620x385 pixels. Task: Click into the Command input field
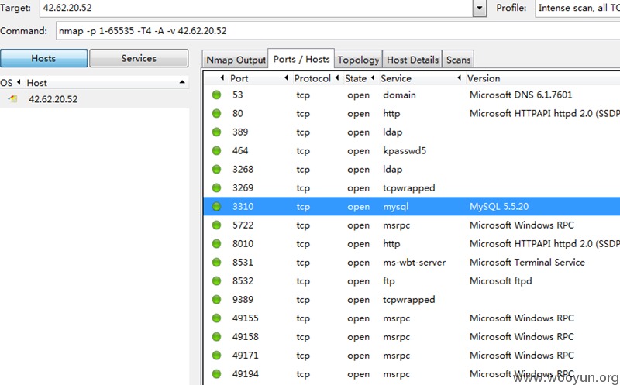coord(338,31)
